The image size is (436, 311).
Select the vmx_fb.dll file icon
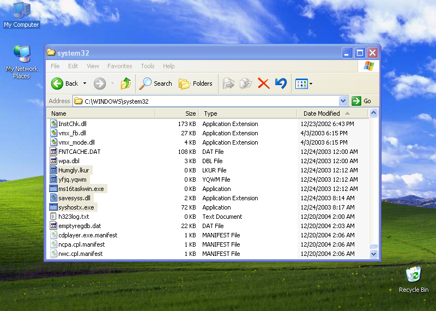pyautogui.click(x=53, y=133)
